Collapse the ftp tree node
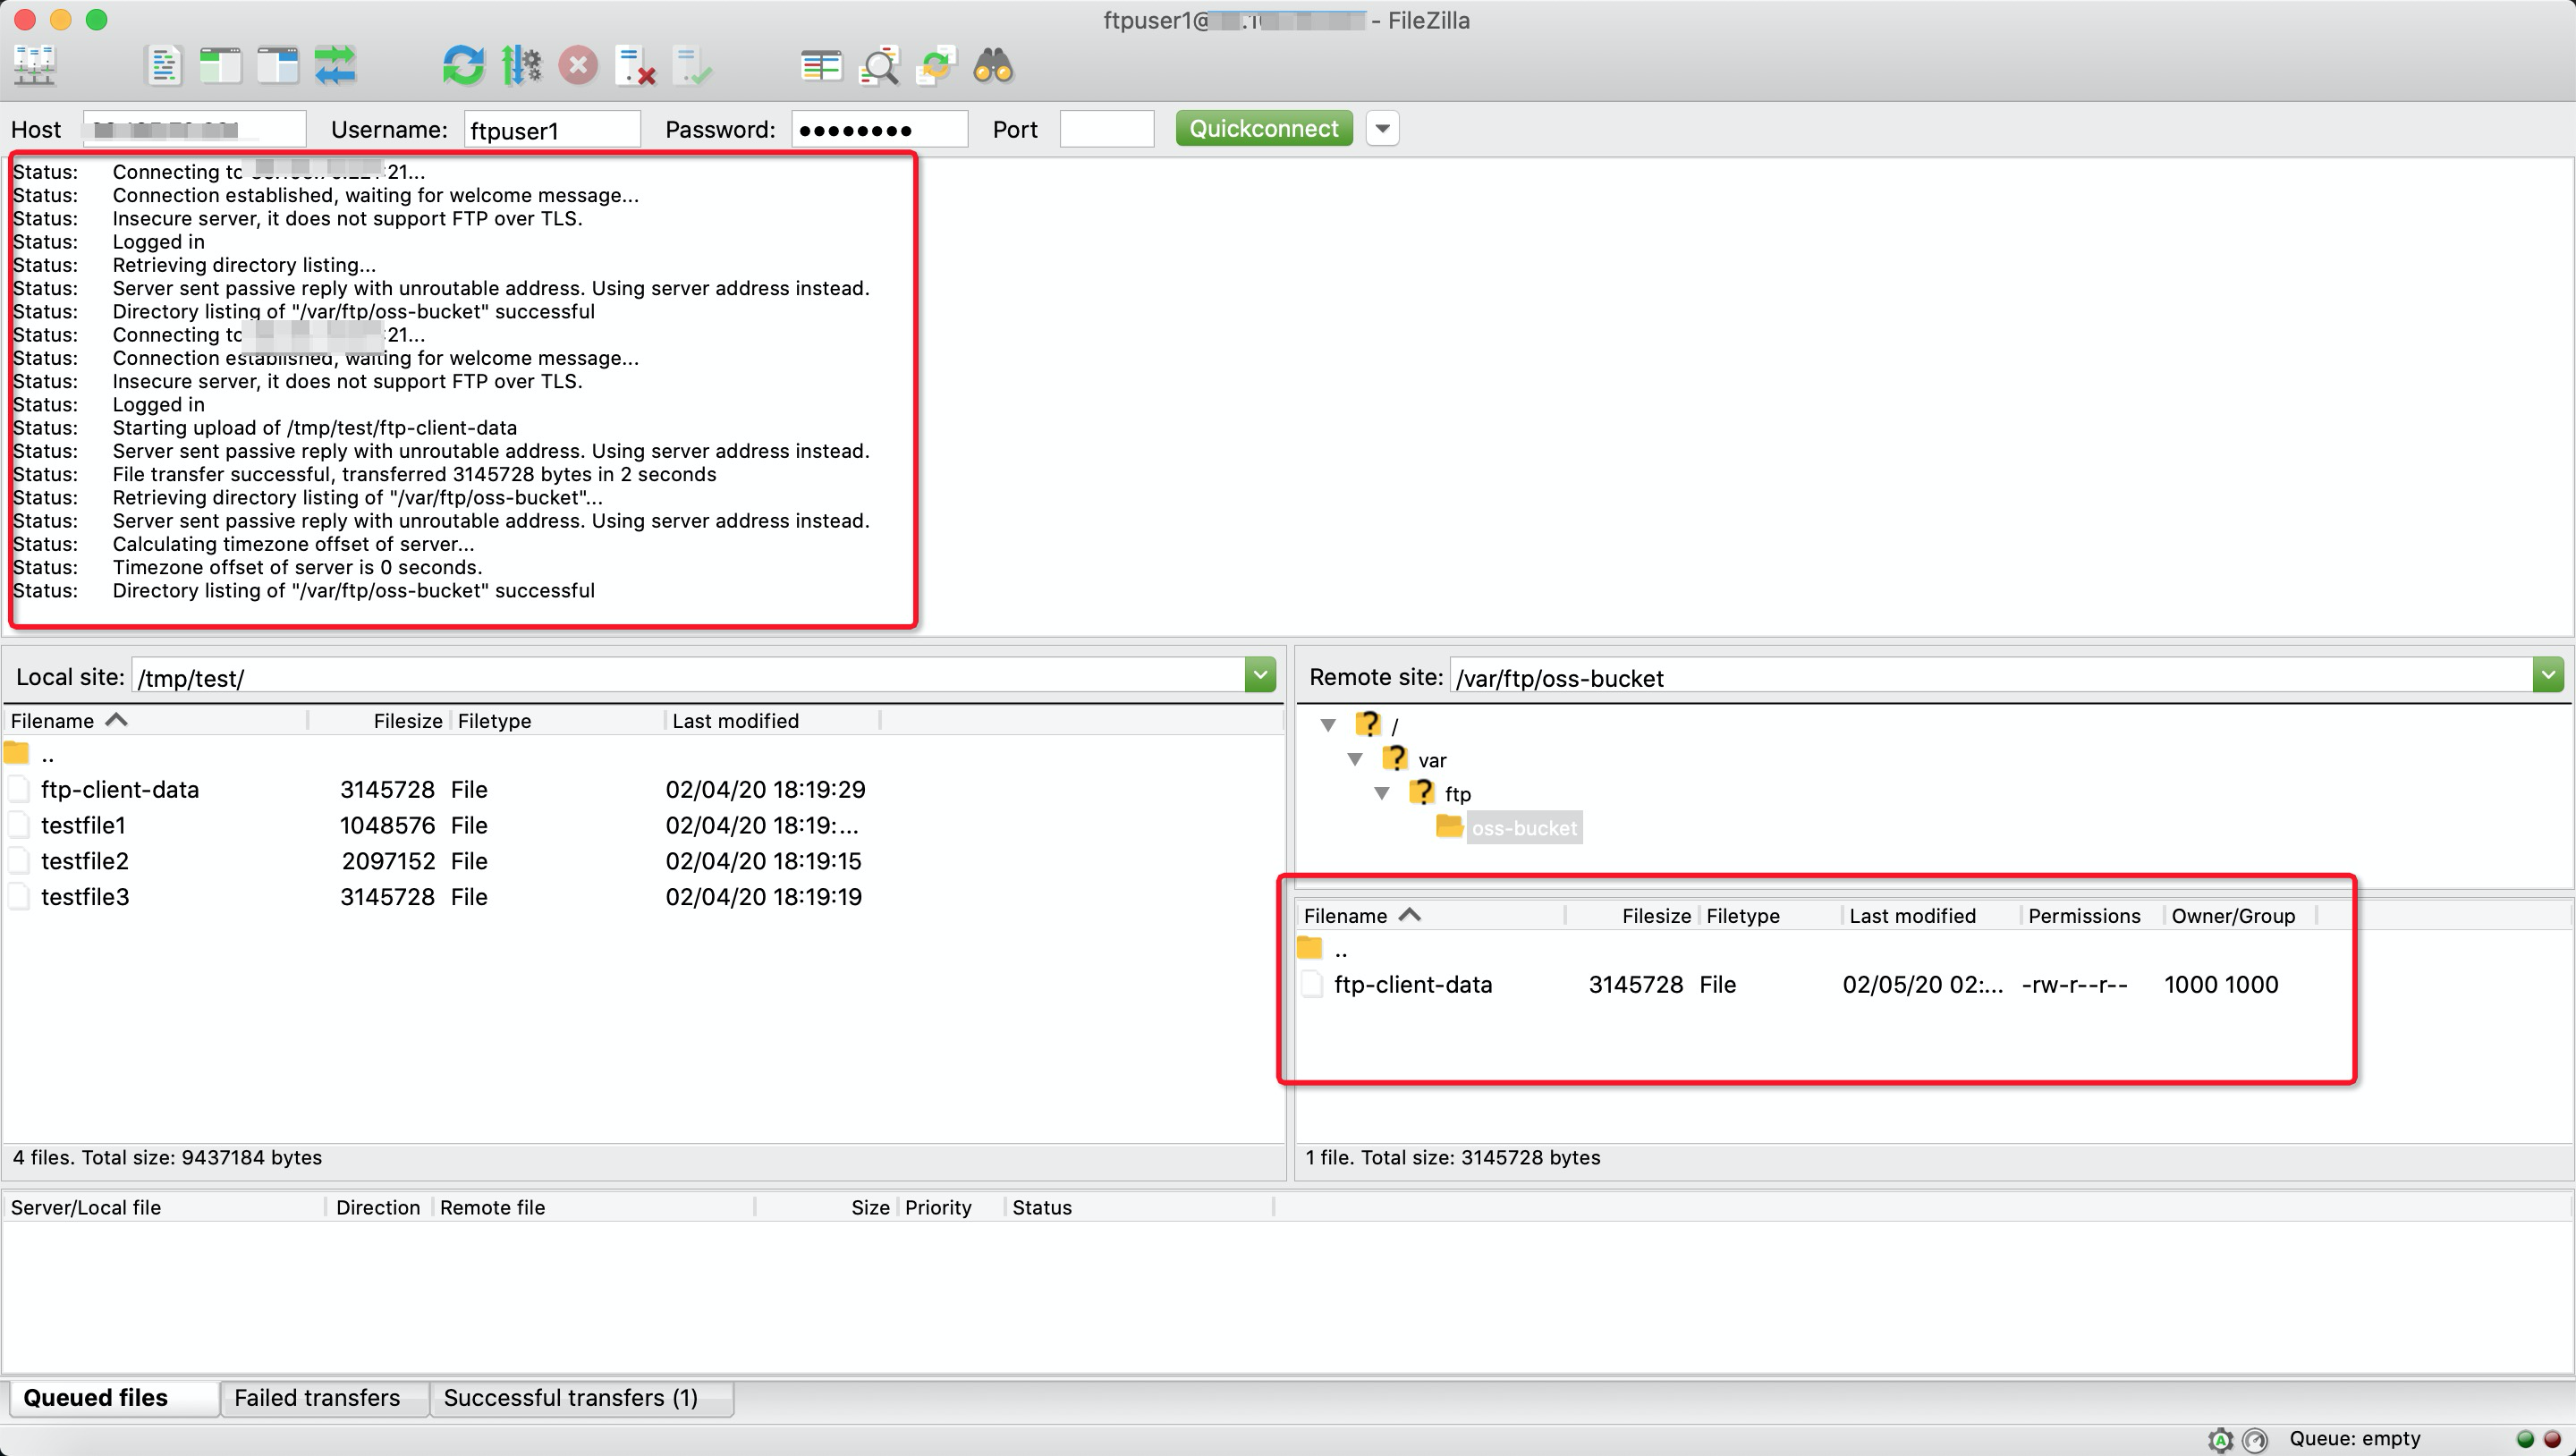Screen dimensions: 2576x1456 click(x=1382, y=793)
